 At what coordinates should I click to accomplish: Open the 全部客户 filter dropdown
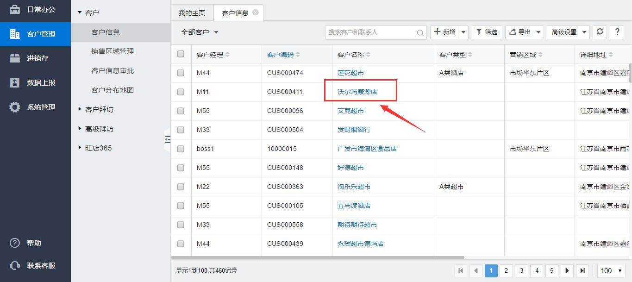(x=200, y=32)
